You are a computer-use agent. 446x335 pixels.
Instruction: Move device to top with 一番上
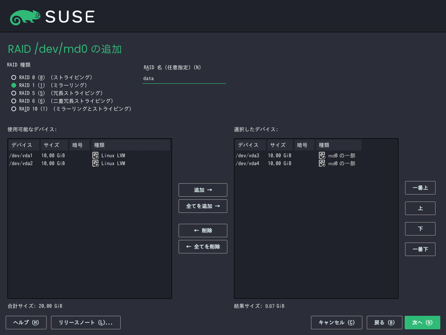pos(420,188)
